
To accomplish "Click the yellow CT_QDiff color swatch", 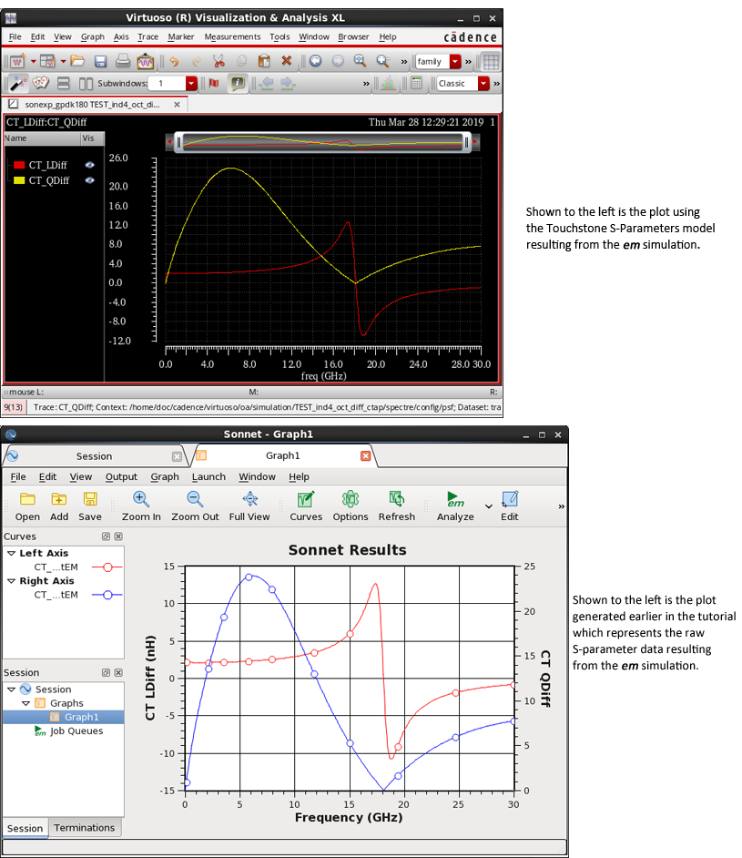I will coord(19,180).
